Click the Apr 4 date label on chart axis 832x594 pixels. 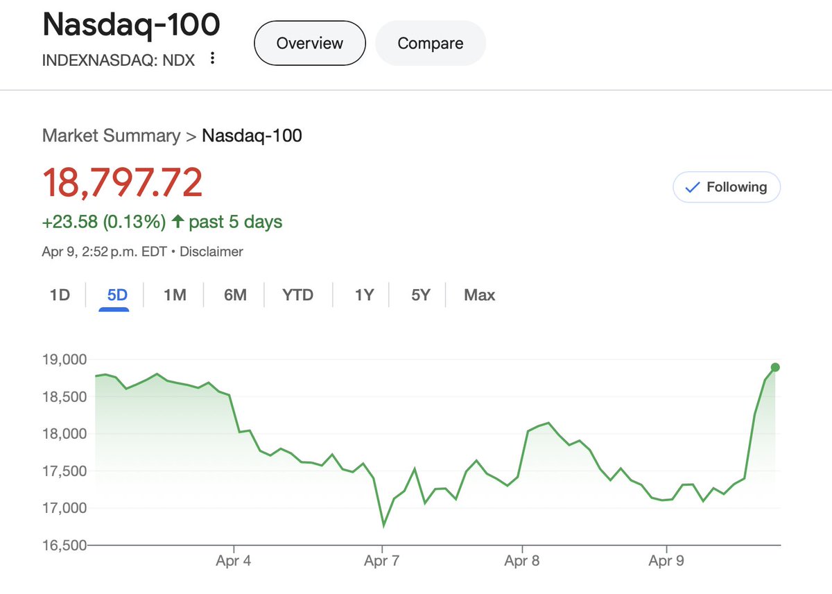point(234,561)
